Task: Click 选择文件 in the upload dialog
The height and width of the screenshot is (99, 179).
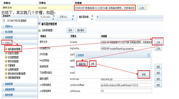Action: tap(82, 64)
